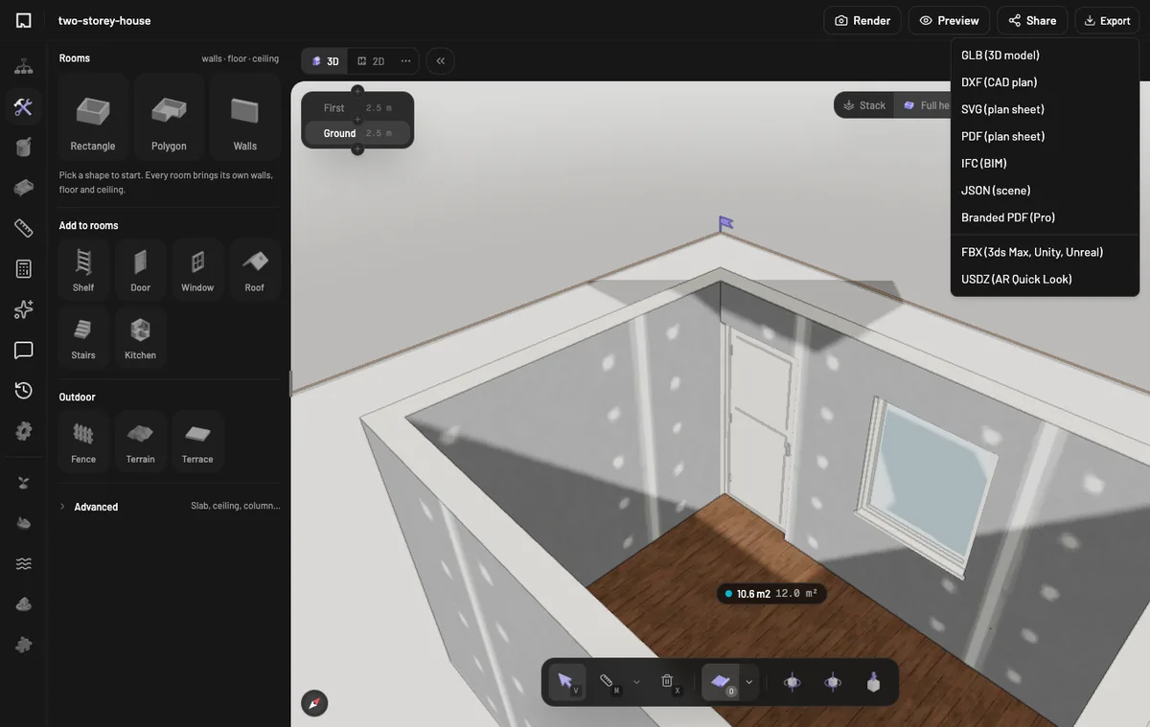Add a Shelf to the room
Image resolution: width=1150 pixels, height=727 pixels.
[83, 270]
